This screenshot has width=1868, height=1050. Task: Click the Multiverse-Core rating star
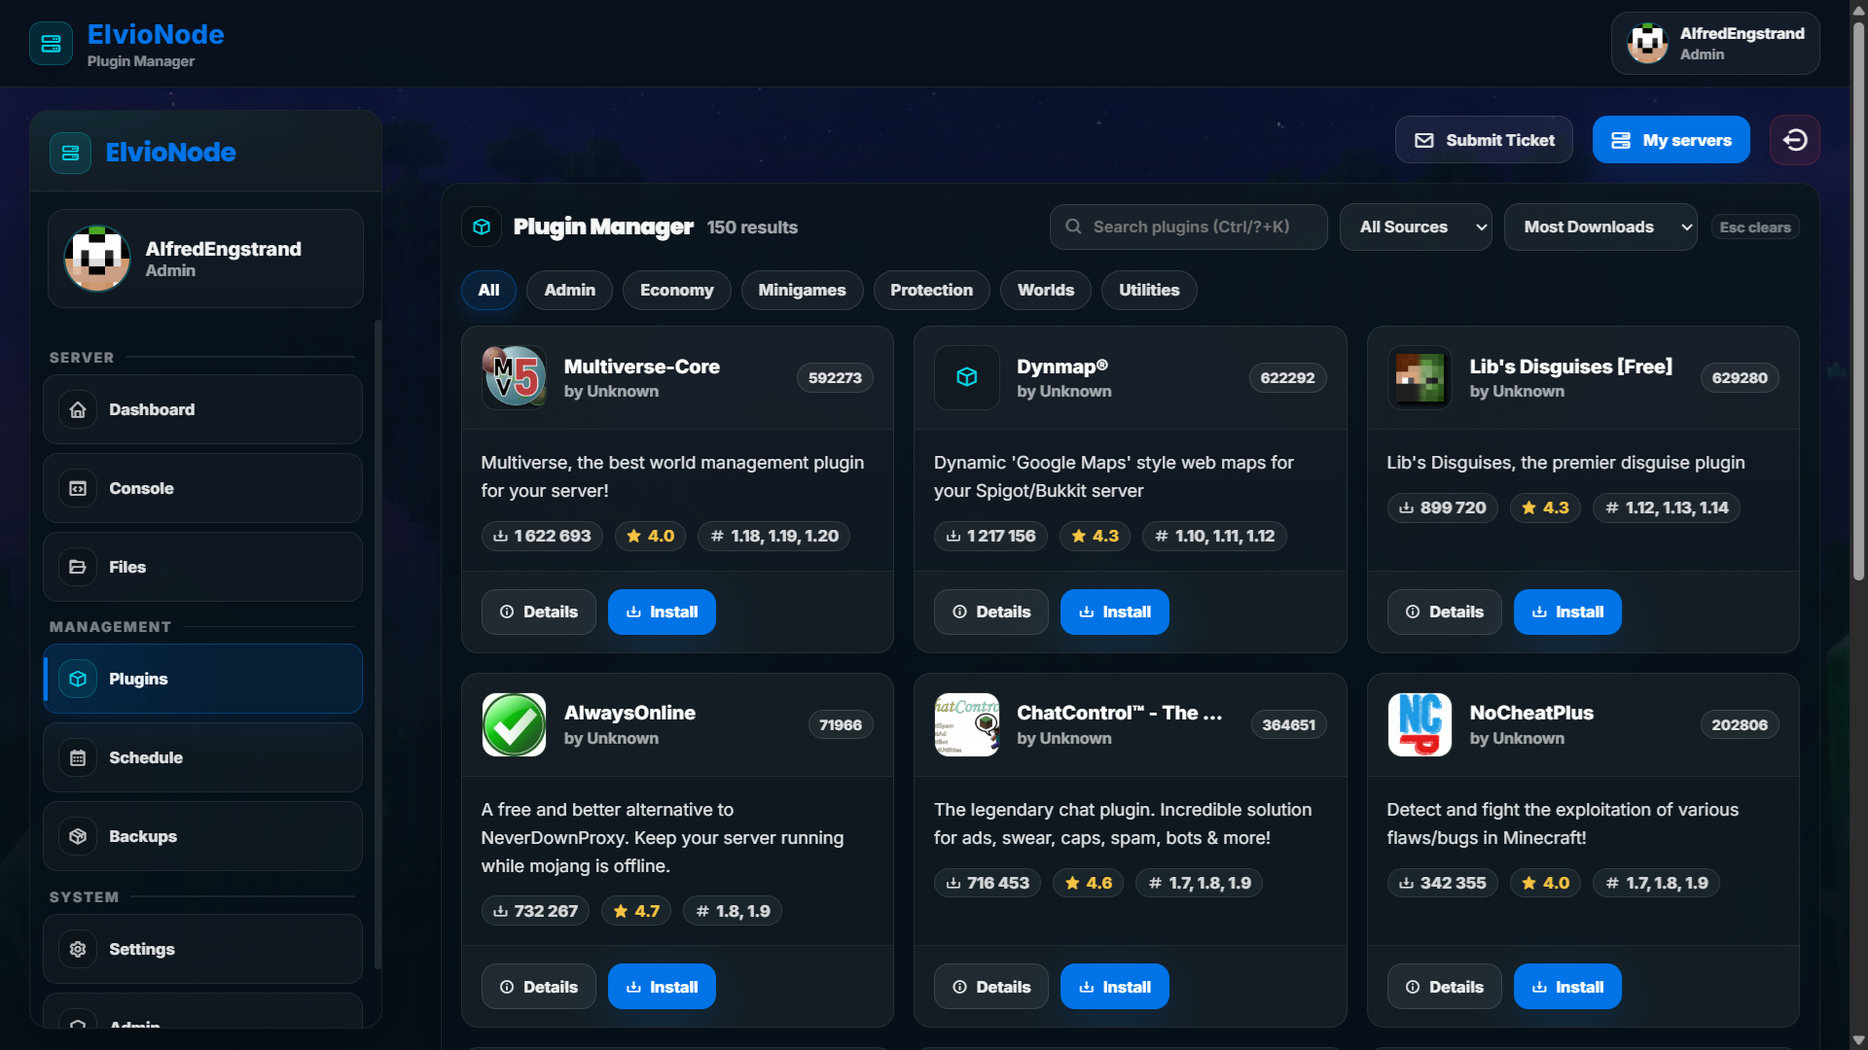(633, 536)
